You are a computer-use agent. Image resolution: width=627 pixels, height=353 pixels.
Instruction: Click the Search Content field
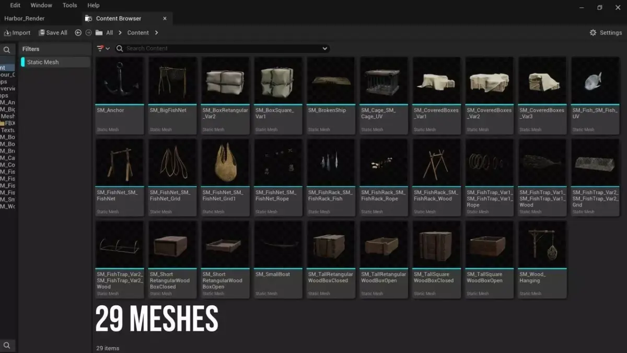point(222,48)
